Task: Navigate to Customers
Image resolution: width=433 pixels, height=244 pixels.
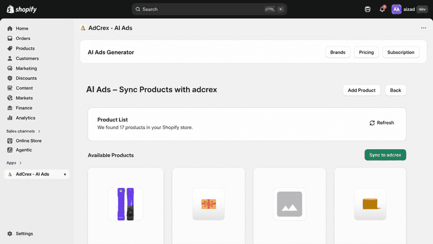Action: tap(27, 58)
